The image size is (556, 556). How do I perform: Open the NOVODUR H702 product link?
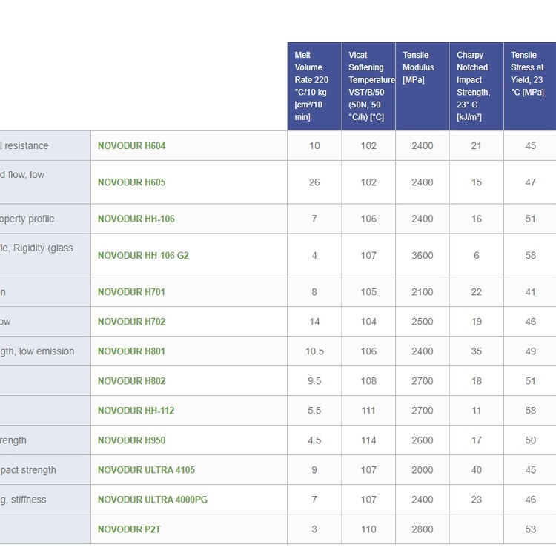[131, 322]
